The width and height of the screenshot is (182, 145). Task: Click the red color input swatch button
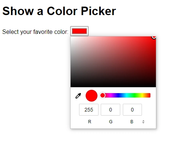79,31
